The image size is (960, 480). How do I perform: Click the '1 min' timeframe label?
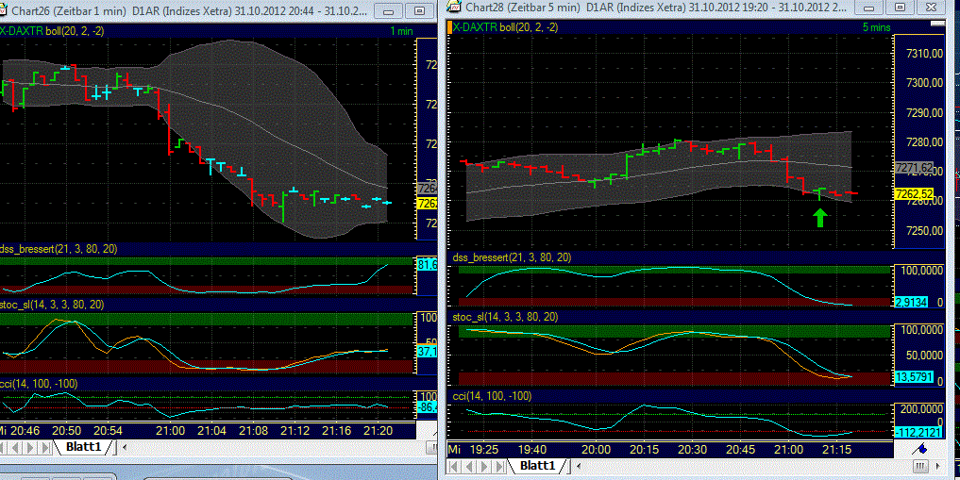coord(401,31)
